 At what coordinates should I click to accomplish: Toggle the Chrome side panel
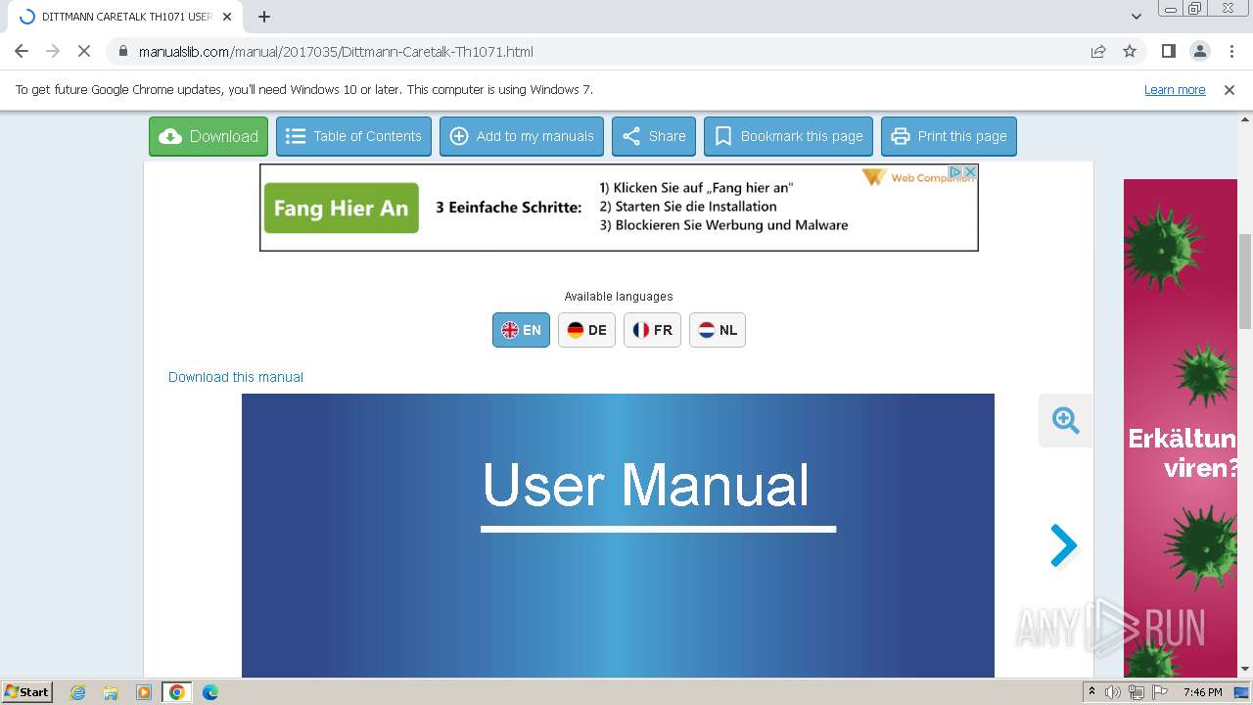tap(1168, 51)
